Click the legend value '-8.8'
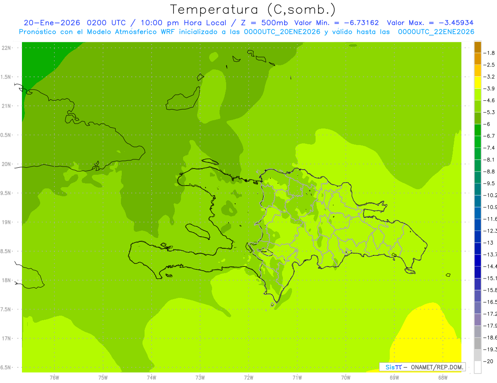Viewport: 497px width, 383px height. [x=490, y=171]
